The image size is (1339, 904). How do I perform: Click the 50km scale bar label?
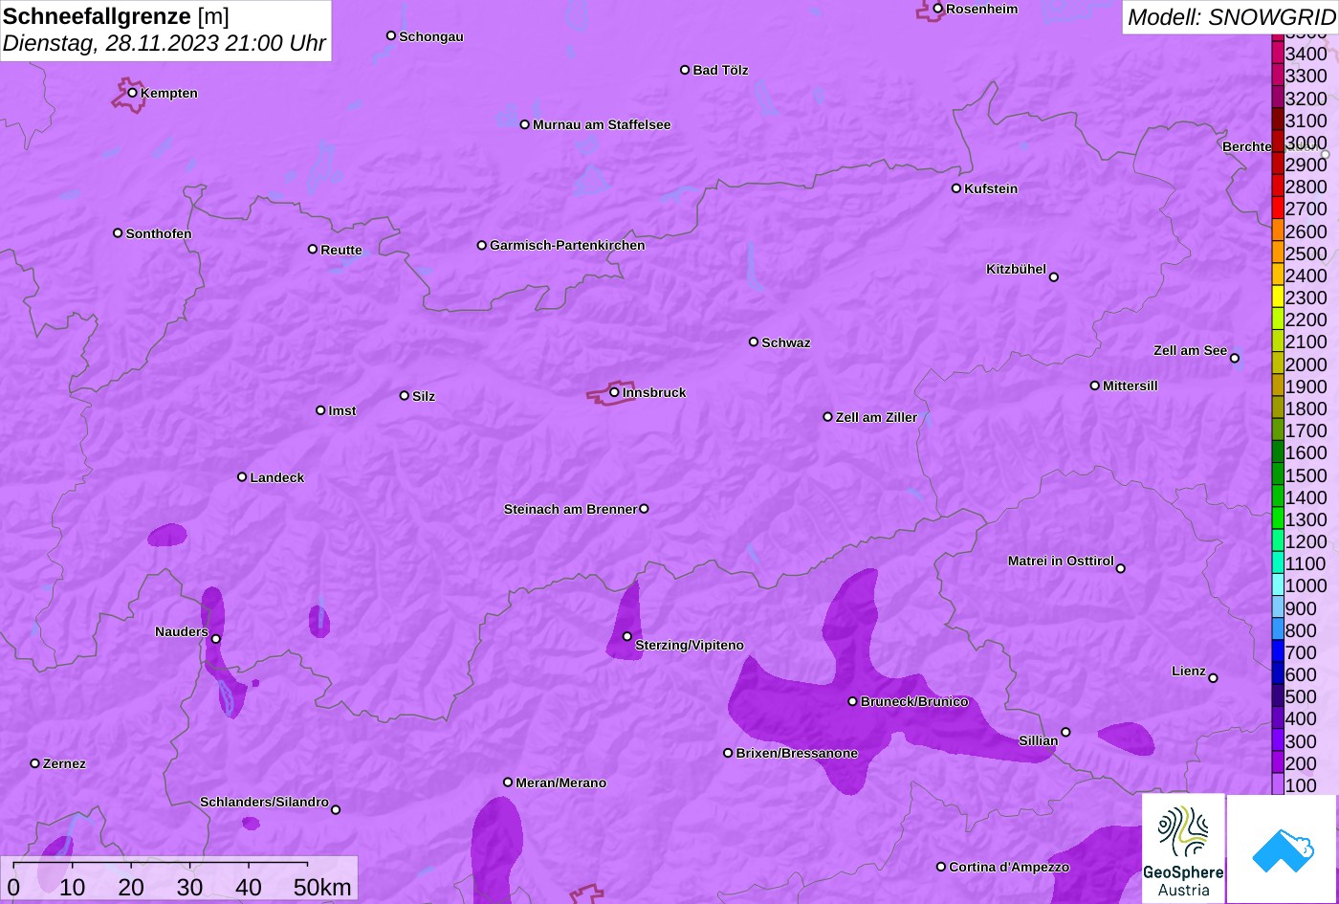[x=322, y=888]
